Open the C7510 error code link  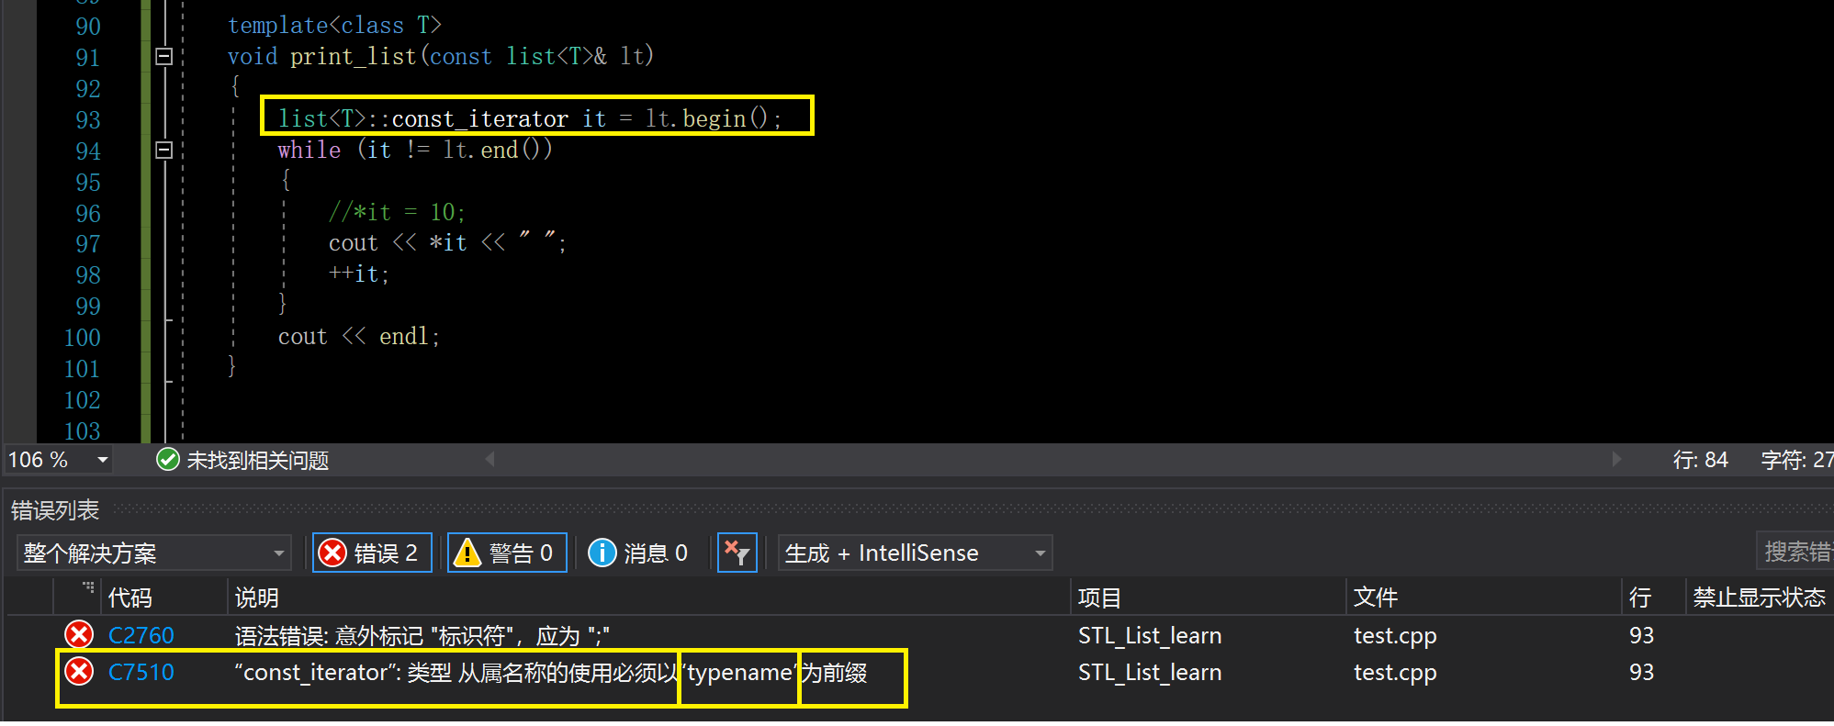(x=141, y=673)
